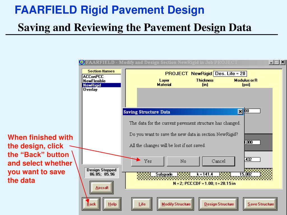Open the Aircraft window button

coord(101,188)
